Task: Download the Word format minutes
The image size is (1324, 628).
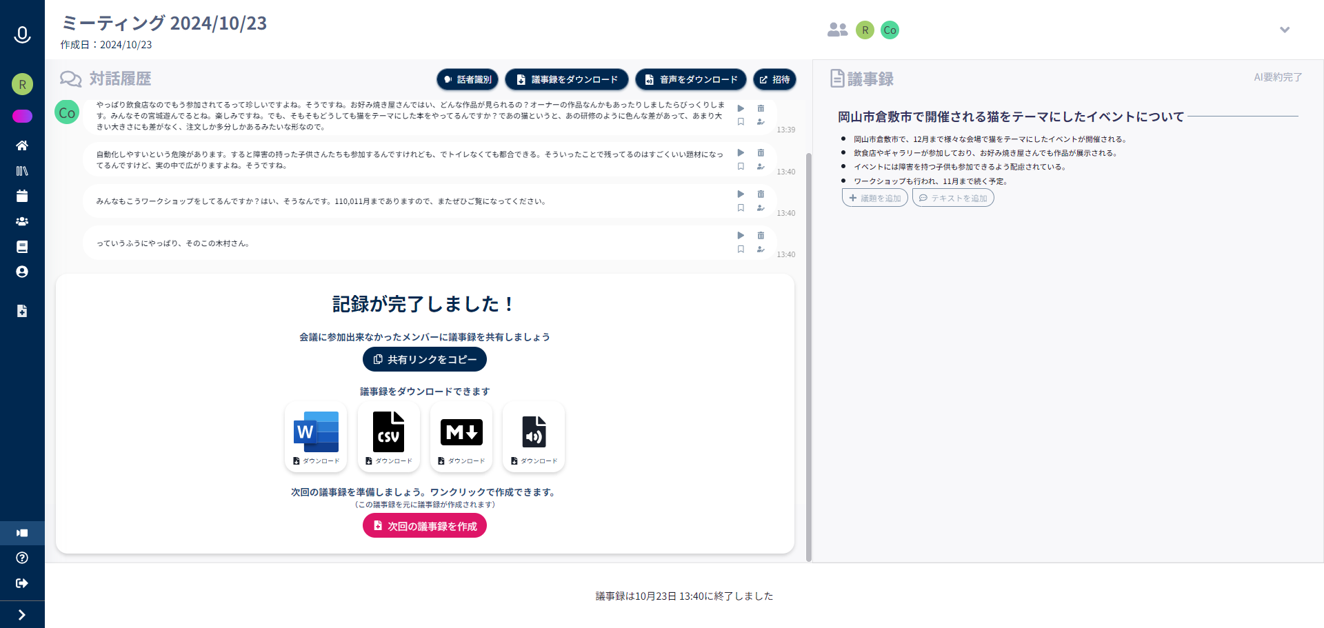Action: [316, 437]
